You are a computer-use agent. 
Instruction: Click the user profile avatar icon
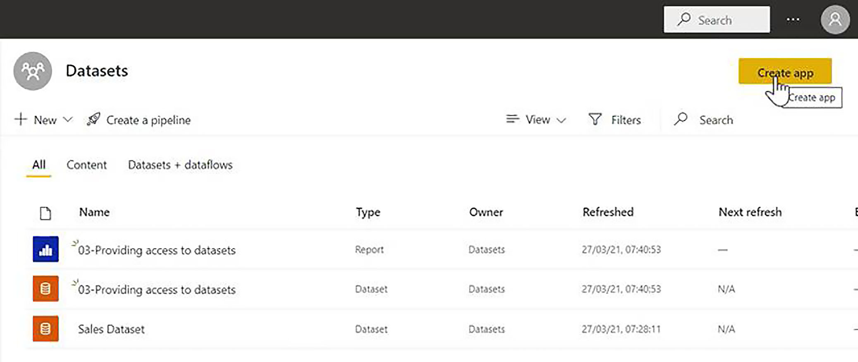click(x=835, y=19)
